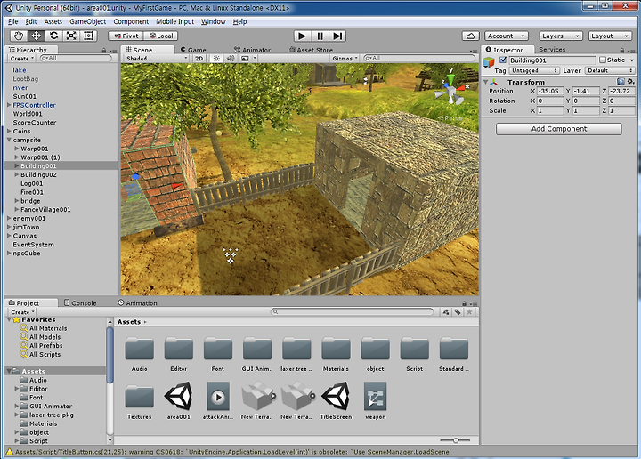This screenshot has width=641, height=459.
Task: Select the Hand tool in toolbar
Action: click(x=19, y=36)
